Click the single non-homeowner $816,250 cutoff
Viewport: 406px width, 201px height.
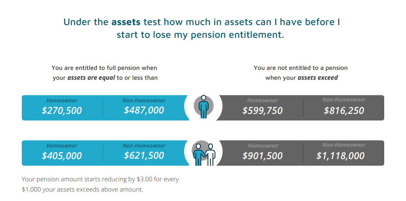click(344, 111)
